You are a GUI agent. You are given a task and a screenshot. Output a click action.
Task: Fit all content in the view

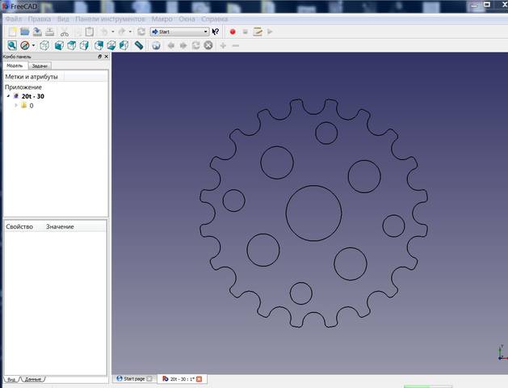pyautogui.click(x=12, y=45)
